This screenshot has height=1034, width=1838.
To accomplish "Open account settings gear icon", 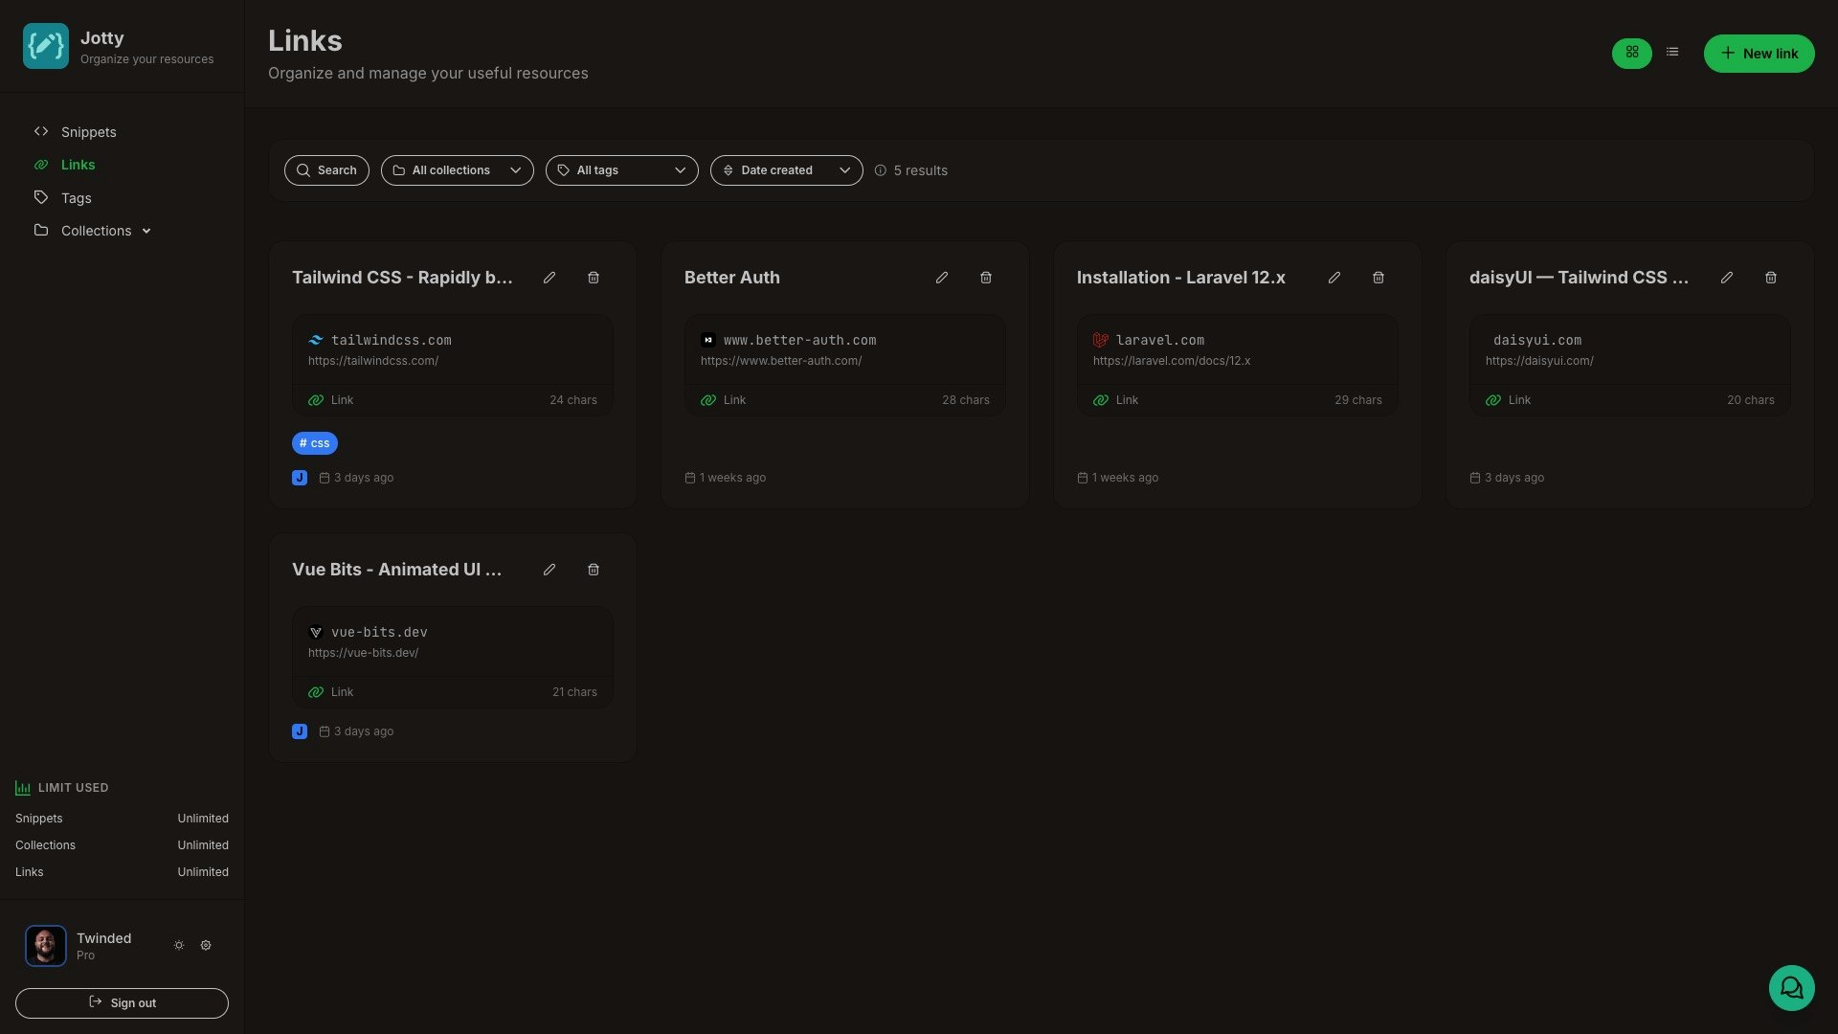I will pyautogui.click(x=206, y=945).
